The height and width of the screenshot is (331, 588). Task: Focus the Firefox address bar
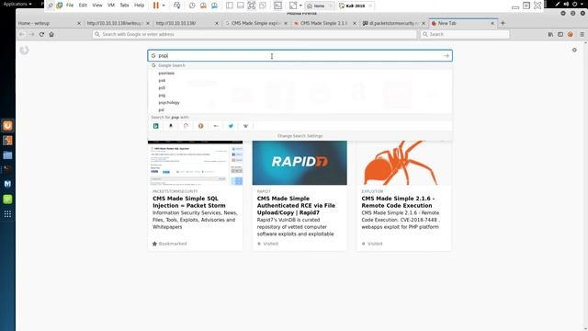coord(254,34)
